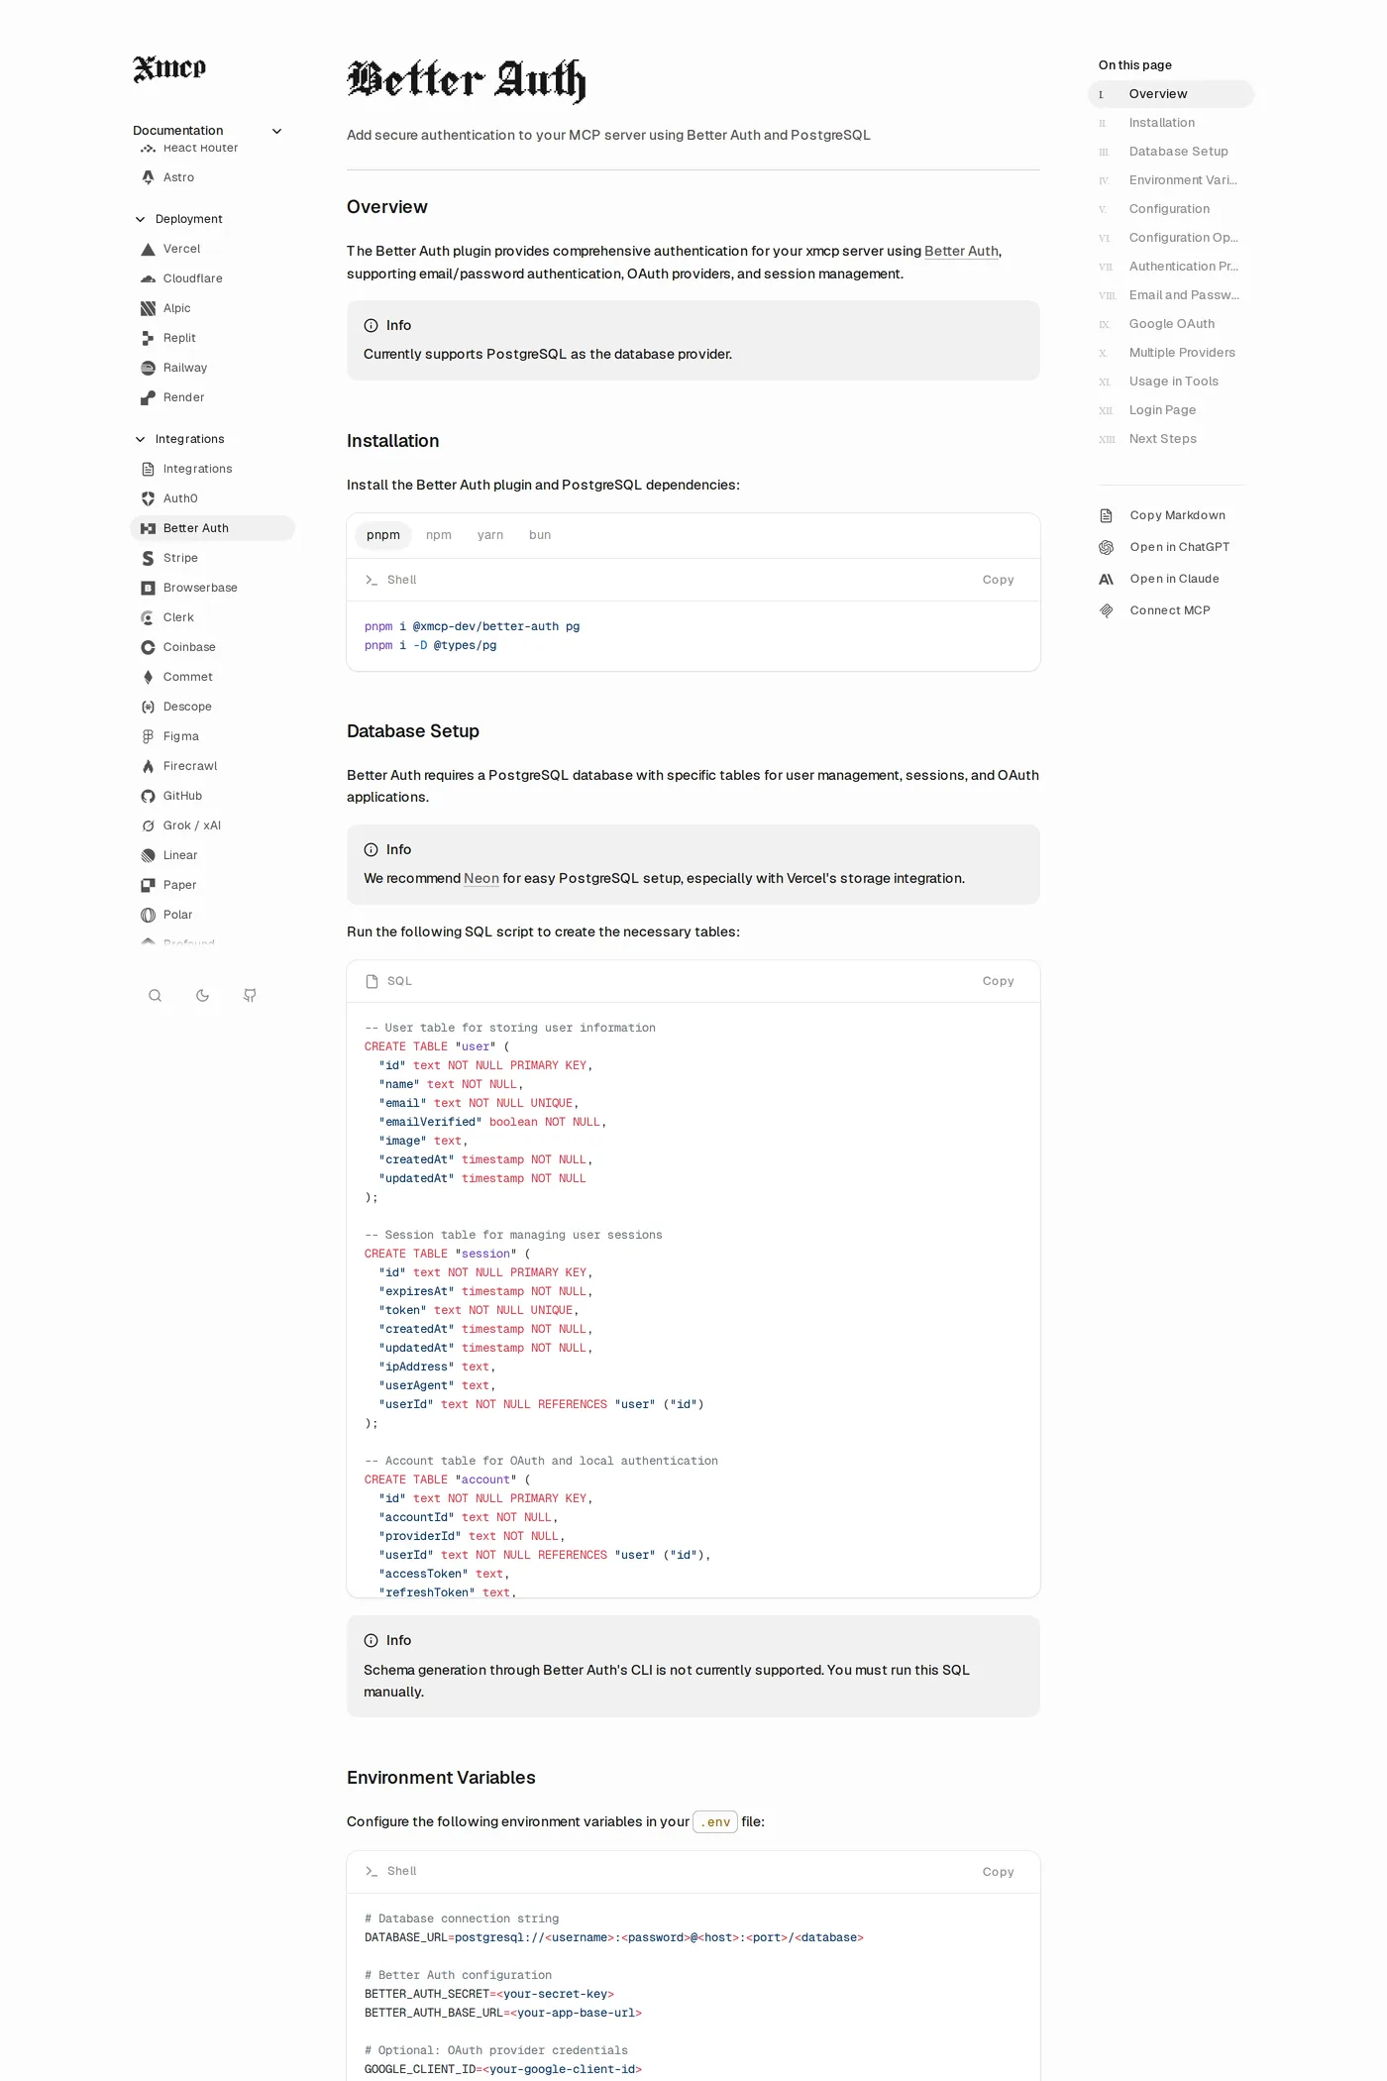The width and height of the screenshot is (1387, 2081).
Task: Click the xmcp logo
Action: (169, 67)
